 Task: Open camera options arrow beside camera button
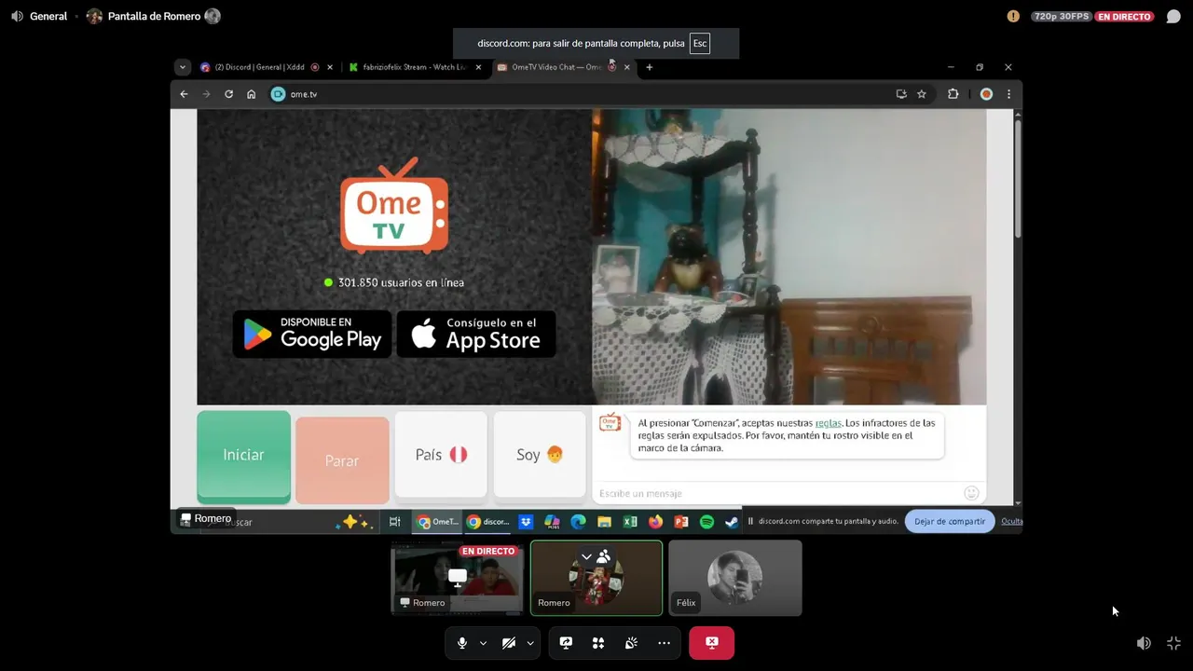(x=530, y=643)
